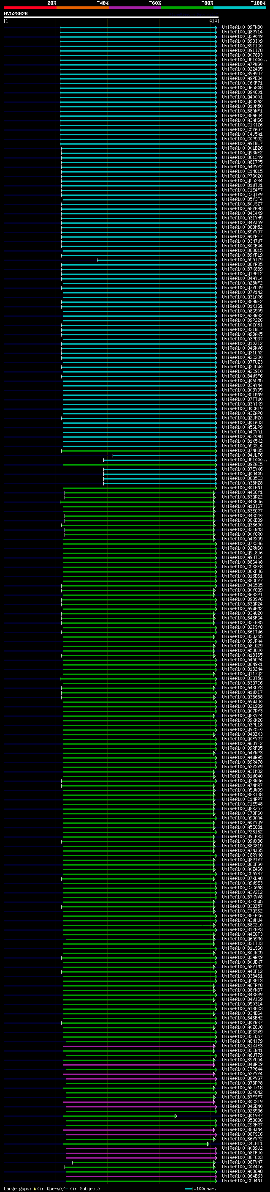Select the UniRef100_B9T1G0 label

(242, 46)
